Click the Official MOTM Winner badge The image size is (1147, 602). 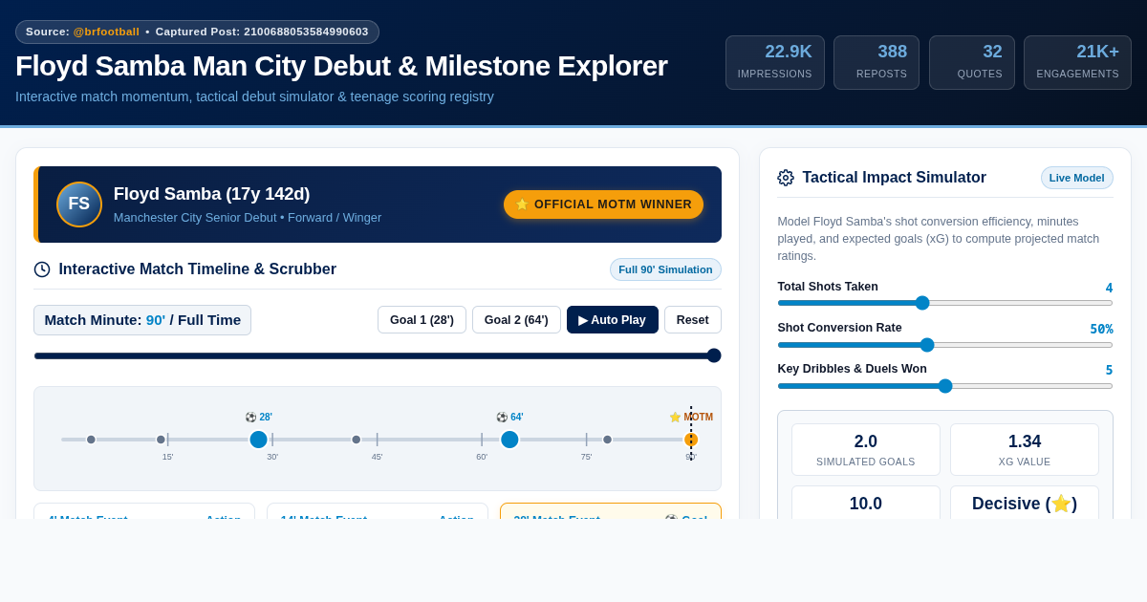click(603, 204)
